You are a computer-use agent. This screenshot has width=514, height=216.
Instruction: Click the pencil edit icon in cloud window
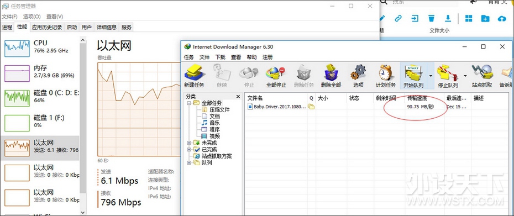(x=382, y=18)
